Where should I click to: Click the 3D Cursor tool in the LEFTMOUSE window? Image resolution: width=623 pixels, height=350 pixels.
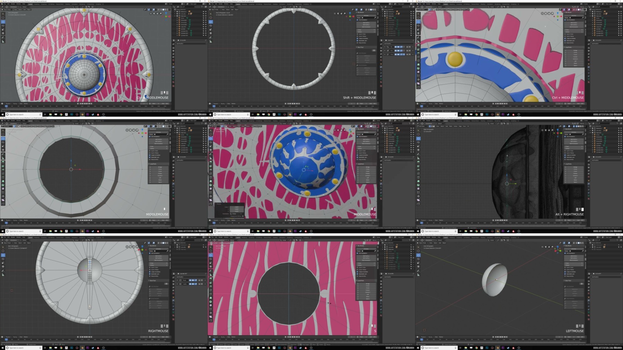click(418, 251)
